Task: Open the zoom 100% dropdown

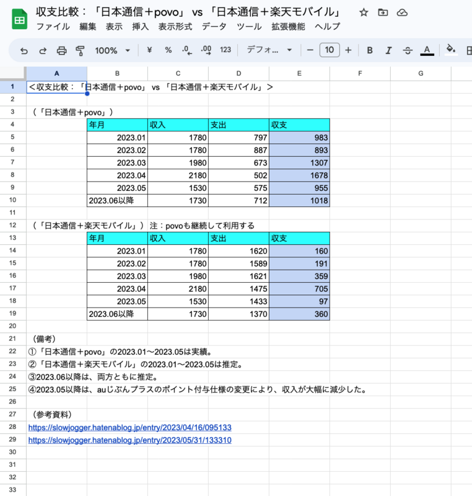Action: [113, 50]
